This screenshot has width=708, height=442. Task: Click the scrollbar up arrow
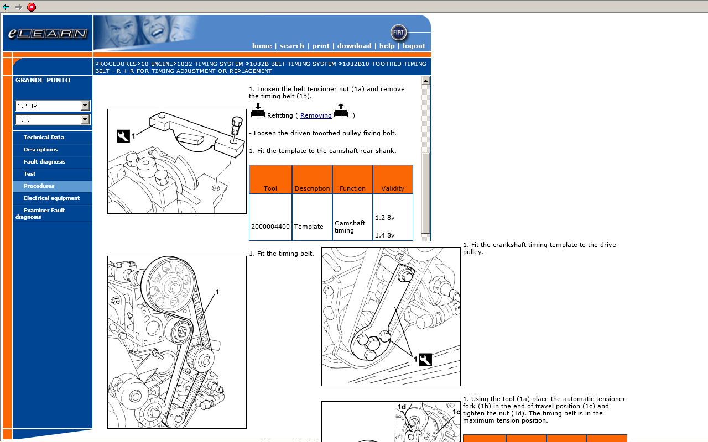[425, 81]
